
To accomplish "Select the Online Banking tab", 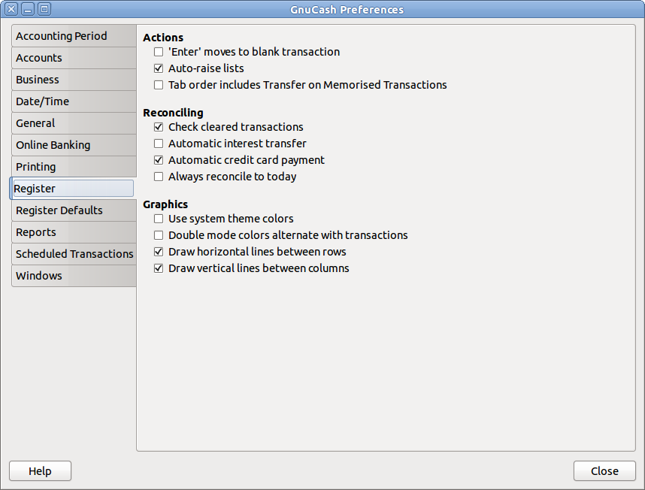I will [x=74, y=145].
